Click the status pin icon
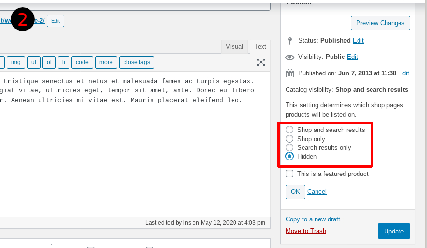 click(x=290, y=41)
